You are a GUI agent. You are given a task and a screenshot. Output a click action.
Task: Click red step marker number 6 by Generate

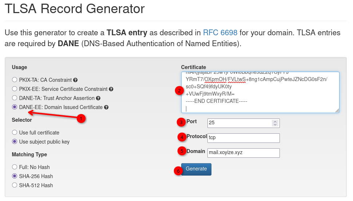[x=178, y=170]
